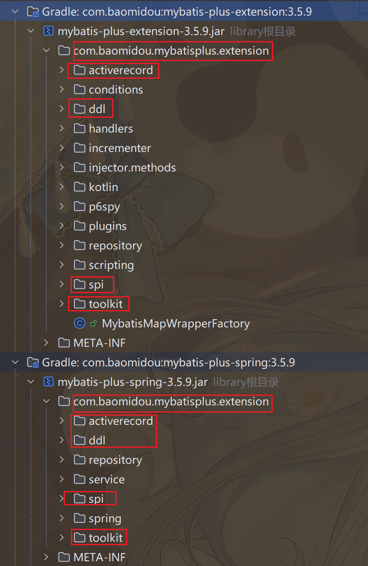The image size is (368, 566).
Task: Expand the first jar's META-INF folder
Action: tap(46, 343)
